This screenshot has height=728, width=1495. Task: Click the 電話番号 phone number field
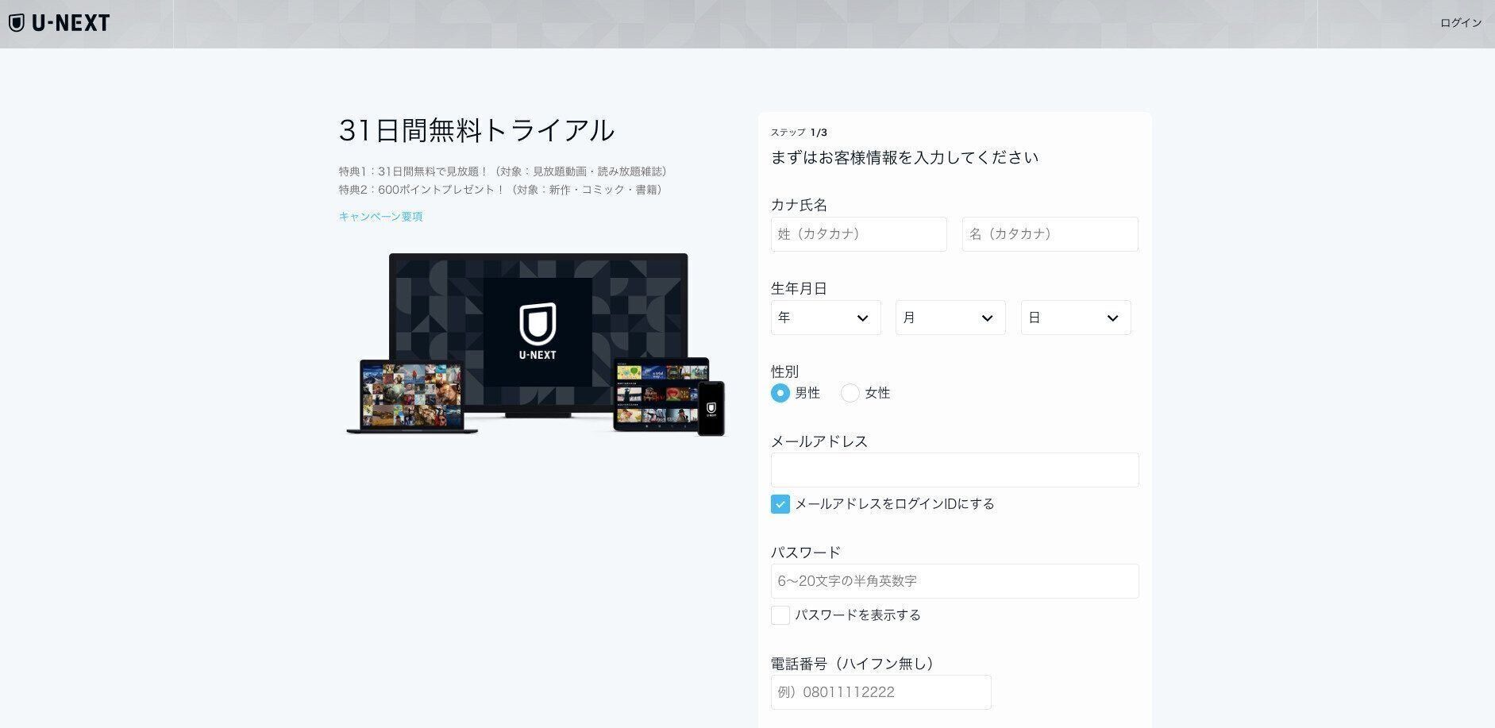click(x=880, y=691)
